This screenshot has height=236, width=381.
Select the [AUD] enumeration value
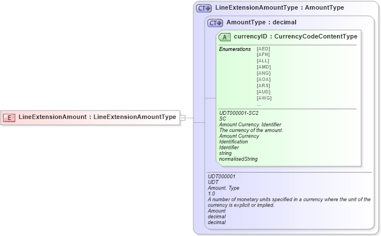coord(263,92)
